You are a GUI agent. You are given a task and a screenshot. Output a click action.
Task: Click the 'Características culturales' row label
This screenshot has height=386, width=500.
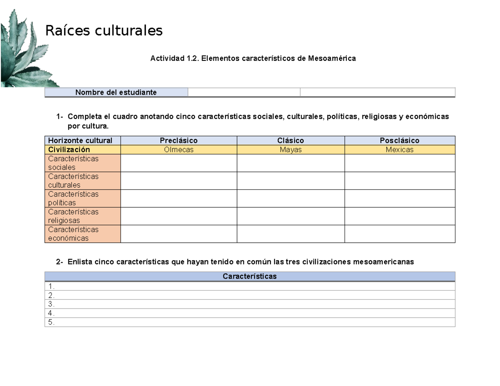[x=82, y=181]
